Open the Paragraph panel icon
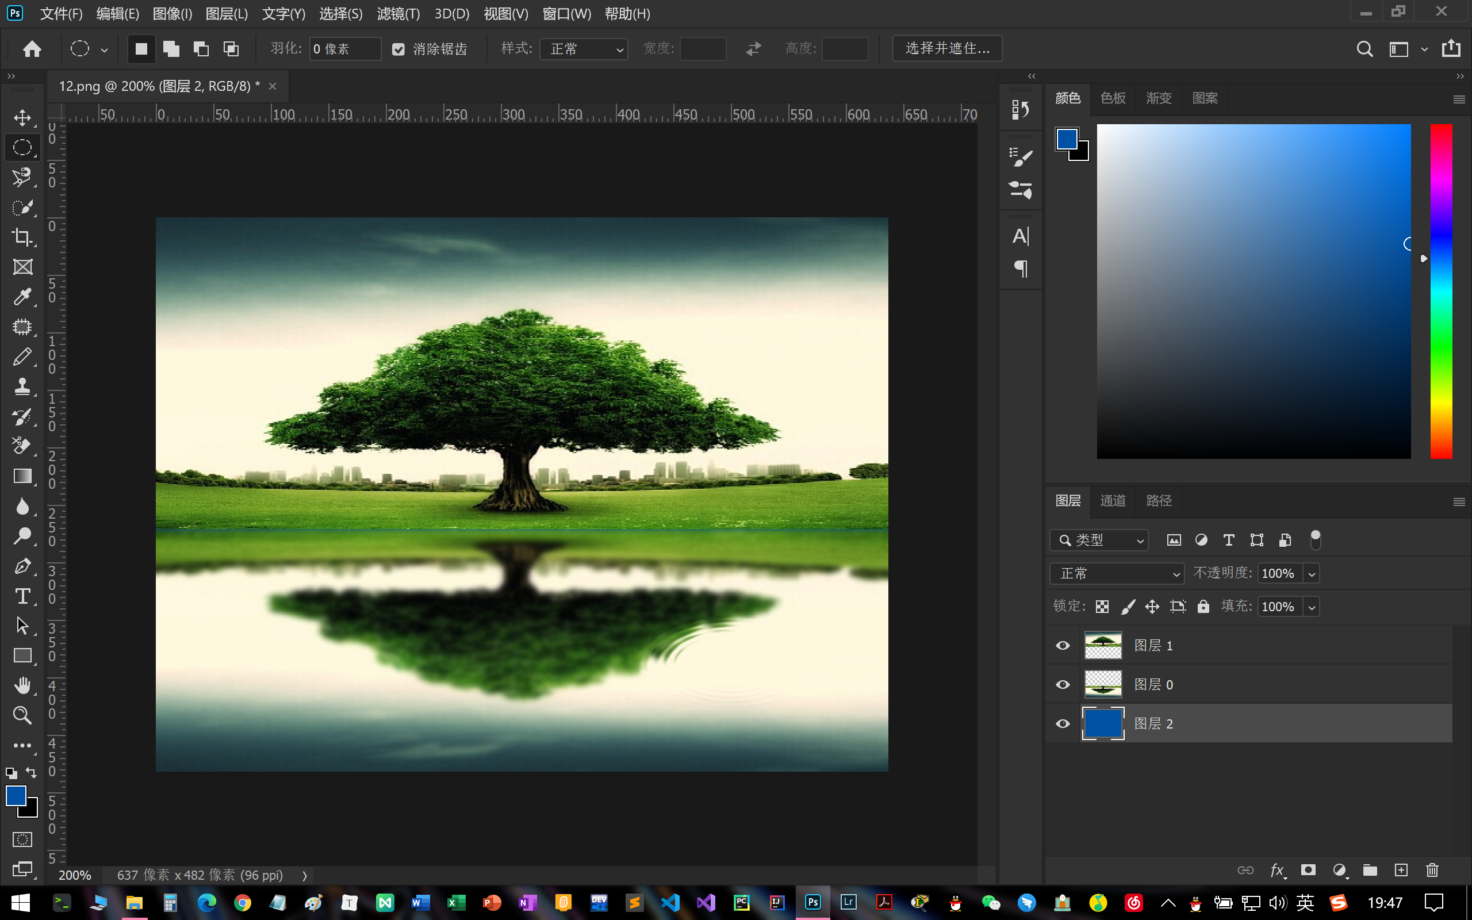The height and width of the screenshot is (920, 1472). 1021,269
